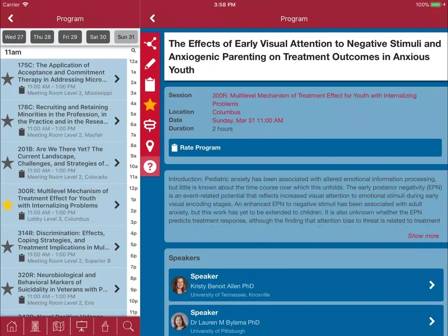Tap the share icon in side toolbar
The height and width of the screenshot is (336, 448).
click(x=150, y=43)
